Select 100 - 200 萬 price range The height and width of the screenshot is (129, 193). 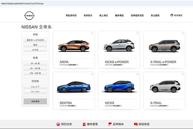coord(35,73)
